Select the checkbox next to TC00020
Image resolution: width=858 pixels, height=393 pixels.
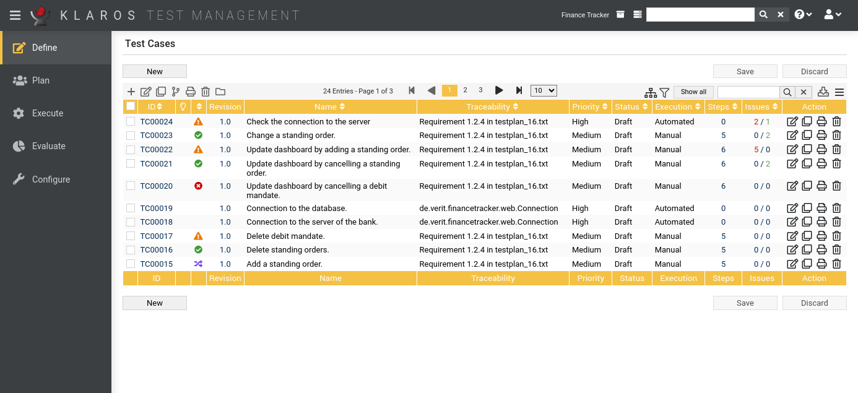(x=131, y=186)
